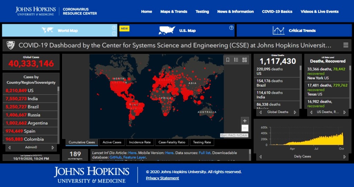Image resolution: width=354 pixels, height=187 pixels.
Task: Open the Lancet article 'Here' link
Action: tap(132, 153)
